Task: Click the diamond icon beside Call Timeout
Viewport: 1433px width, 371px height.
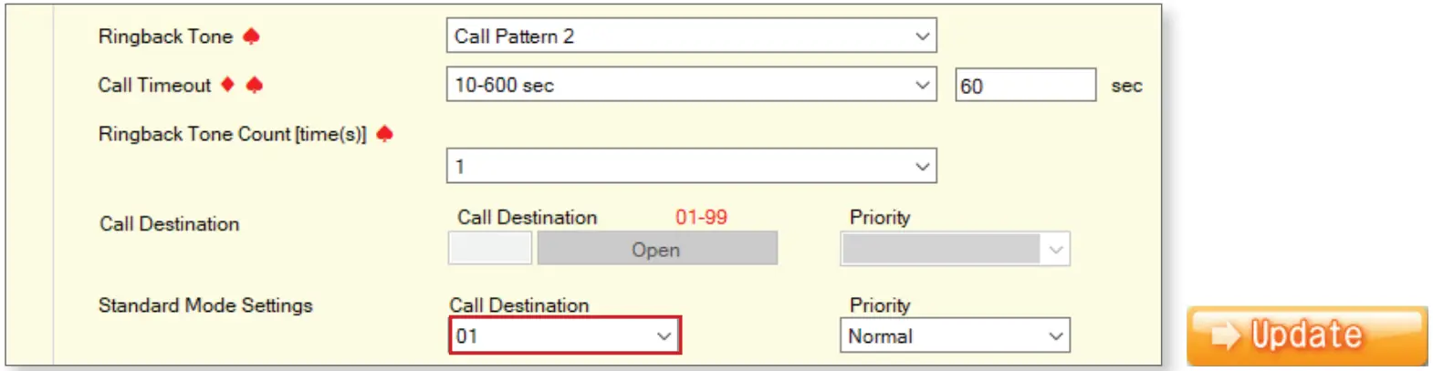Action: click(228, 85)
